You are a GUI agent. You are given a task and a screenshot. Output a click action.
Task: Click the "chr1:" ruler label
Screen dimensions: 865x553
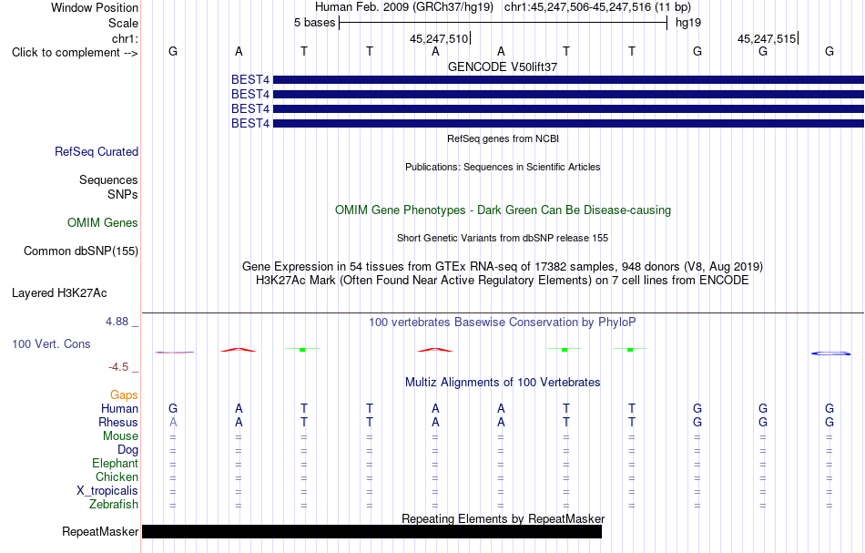[125, 38]
